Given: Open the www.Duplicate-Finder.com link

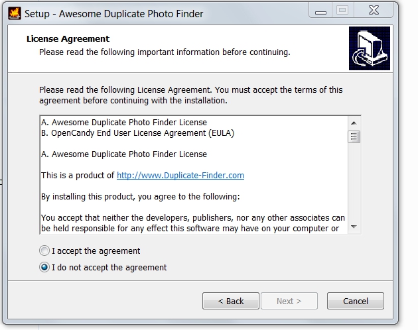Looking at the screenshot, I should [x=180, y=175].
